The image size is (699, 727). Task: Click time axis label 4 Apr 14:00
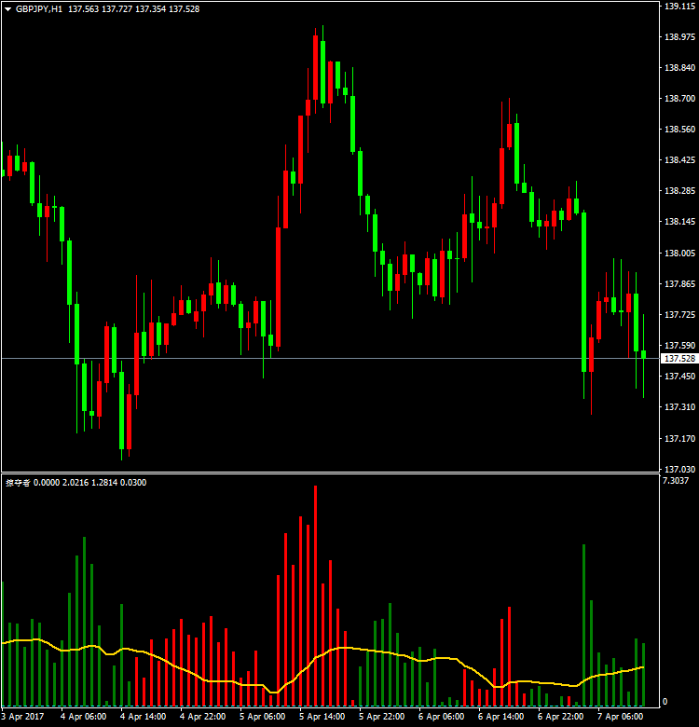pos(144,717)
